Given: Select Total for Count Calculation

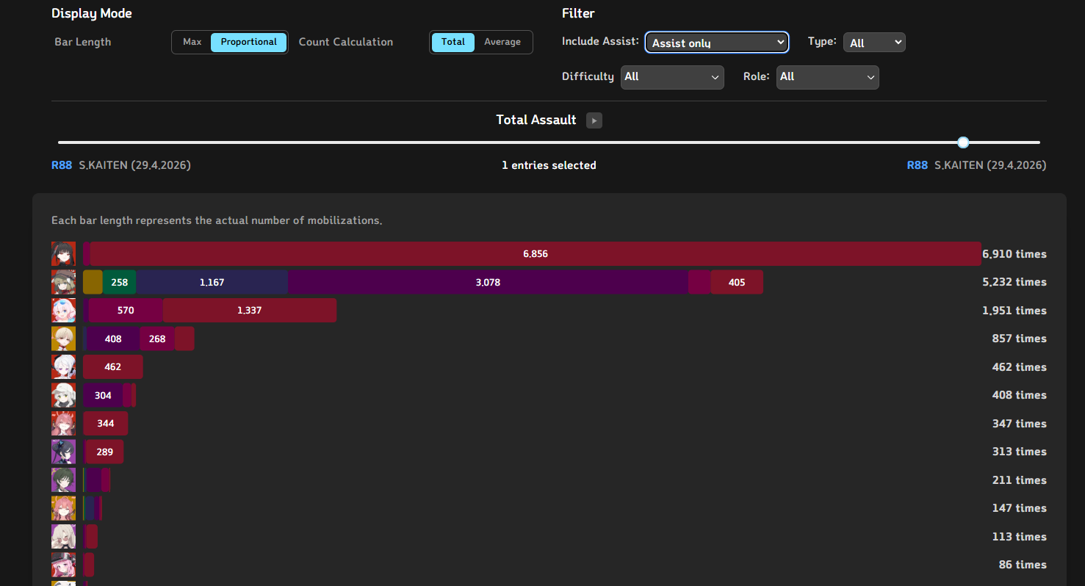Looking at the screenshot, I should (453, 42).
